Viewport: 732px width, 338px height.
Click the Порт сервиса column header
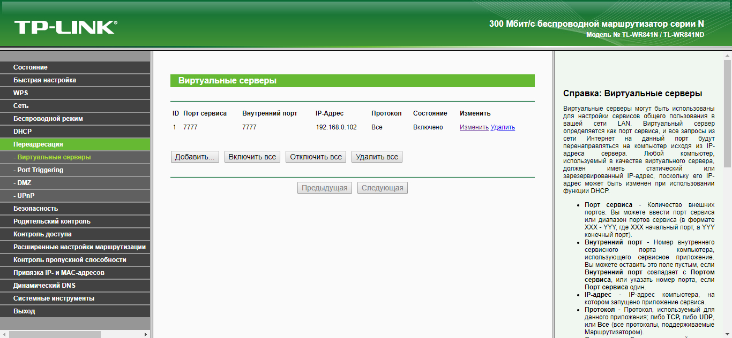205,113
